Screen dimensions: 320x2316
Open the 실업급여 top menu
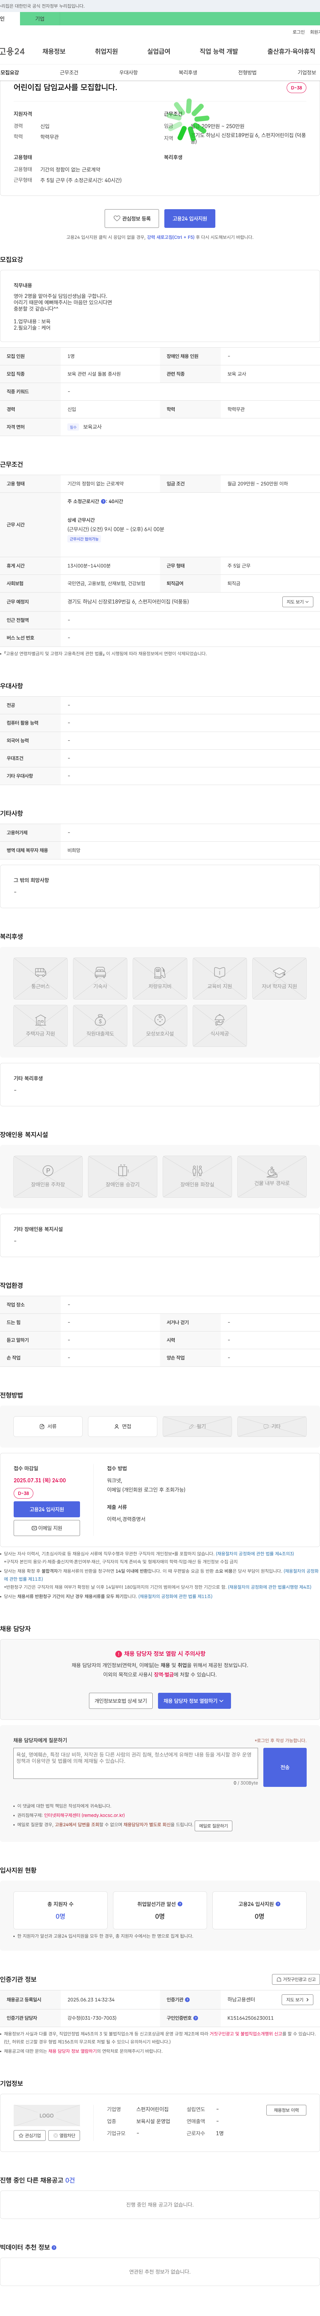[x=159, y=51]
